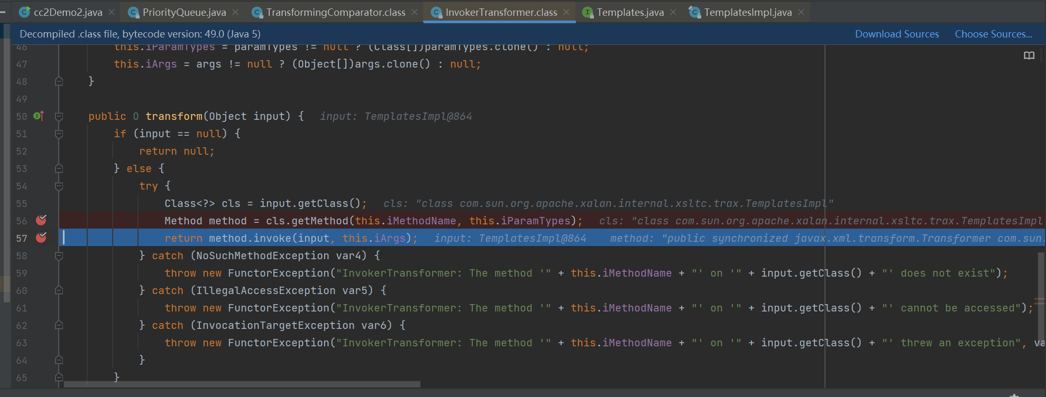This screenshot has height=397, width=1046.
Task: Click the Download Sources link
Action: [897, 34]
